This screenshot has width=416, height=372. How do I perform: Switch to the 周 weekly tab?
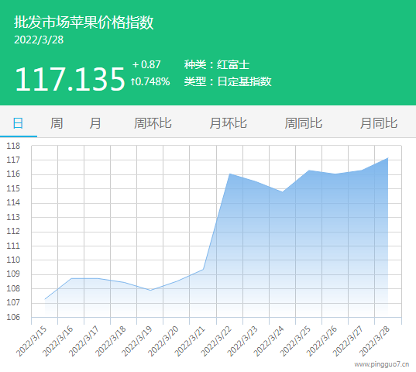point(57,123)
